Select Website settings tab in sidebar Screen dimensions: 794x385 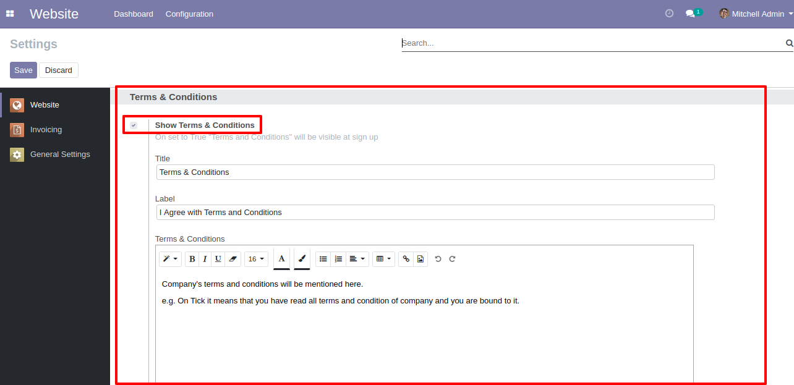(x=55, y=105)
